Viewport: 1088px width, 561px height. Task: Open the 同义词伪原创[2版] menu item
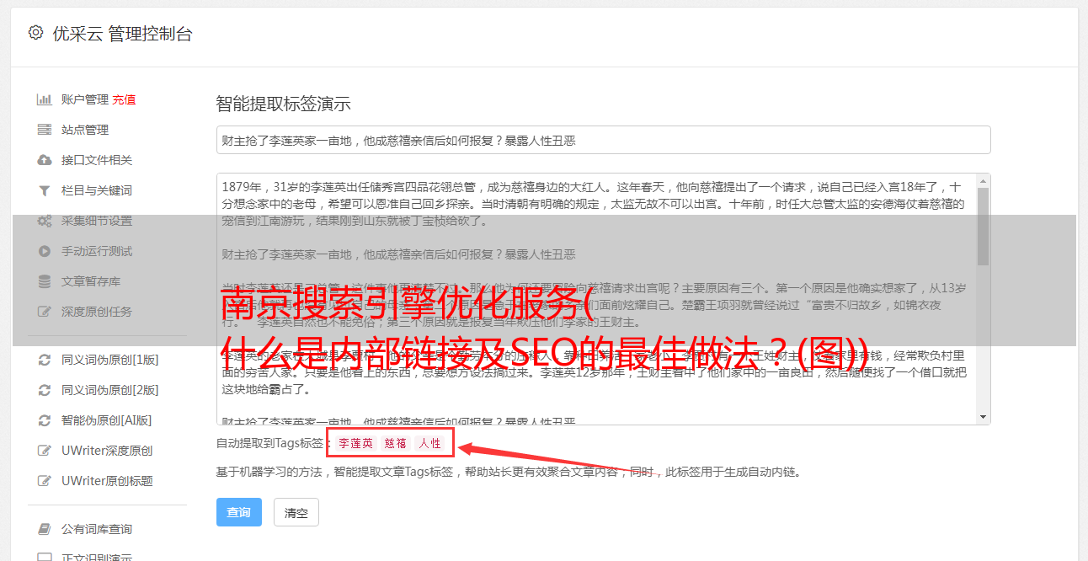coord(110,390)
